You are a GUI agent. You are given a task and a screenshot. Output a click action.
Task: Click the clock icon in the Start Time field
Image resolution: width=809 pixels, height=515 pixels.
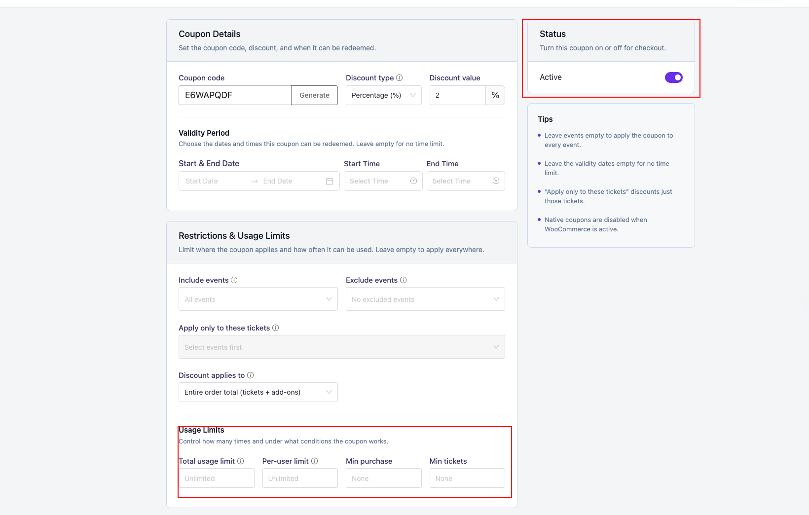tap(413, 181)
